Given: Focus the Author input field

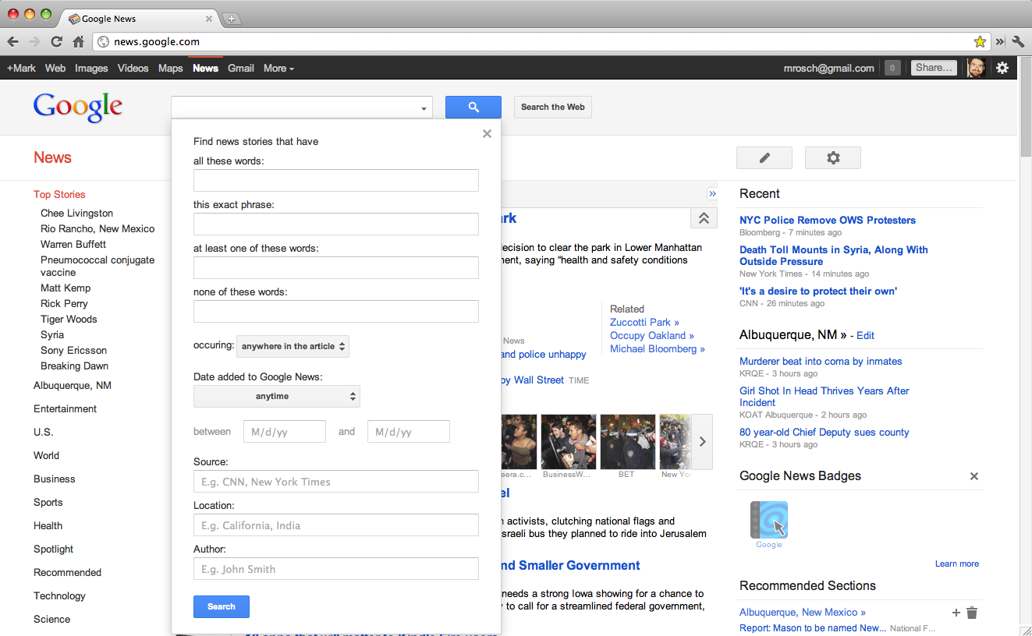Looking at the screenshot, I should 336,569.
